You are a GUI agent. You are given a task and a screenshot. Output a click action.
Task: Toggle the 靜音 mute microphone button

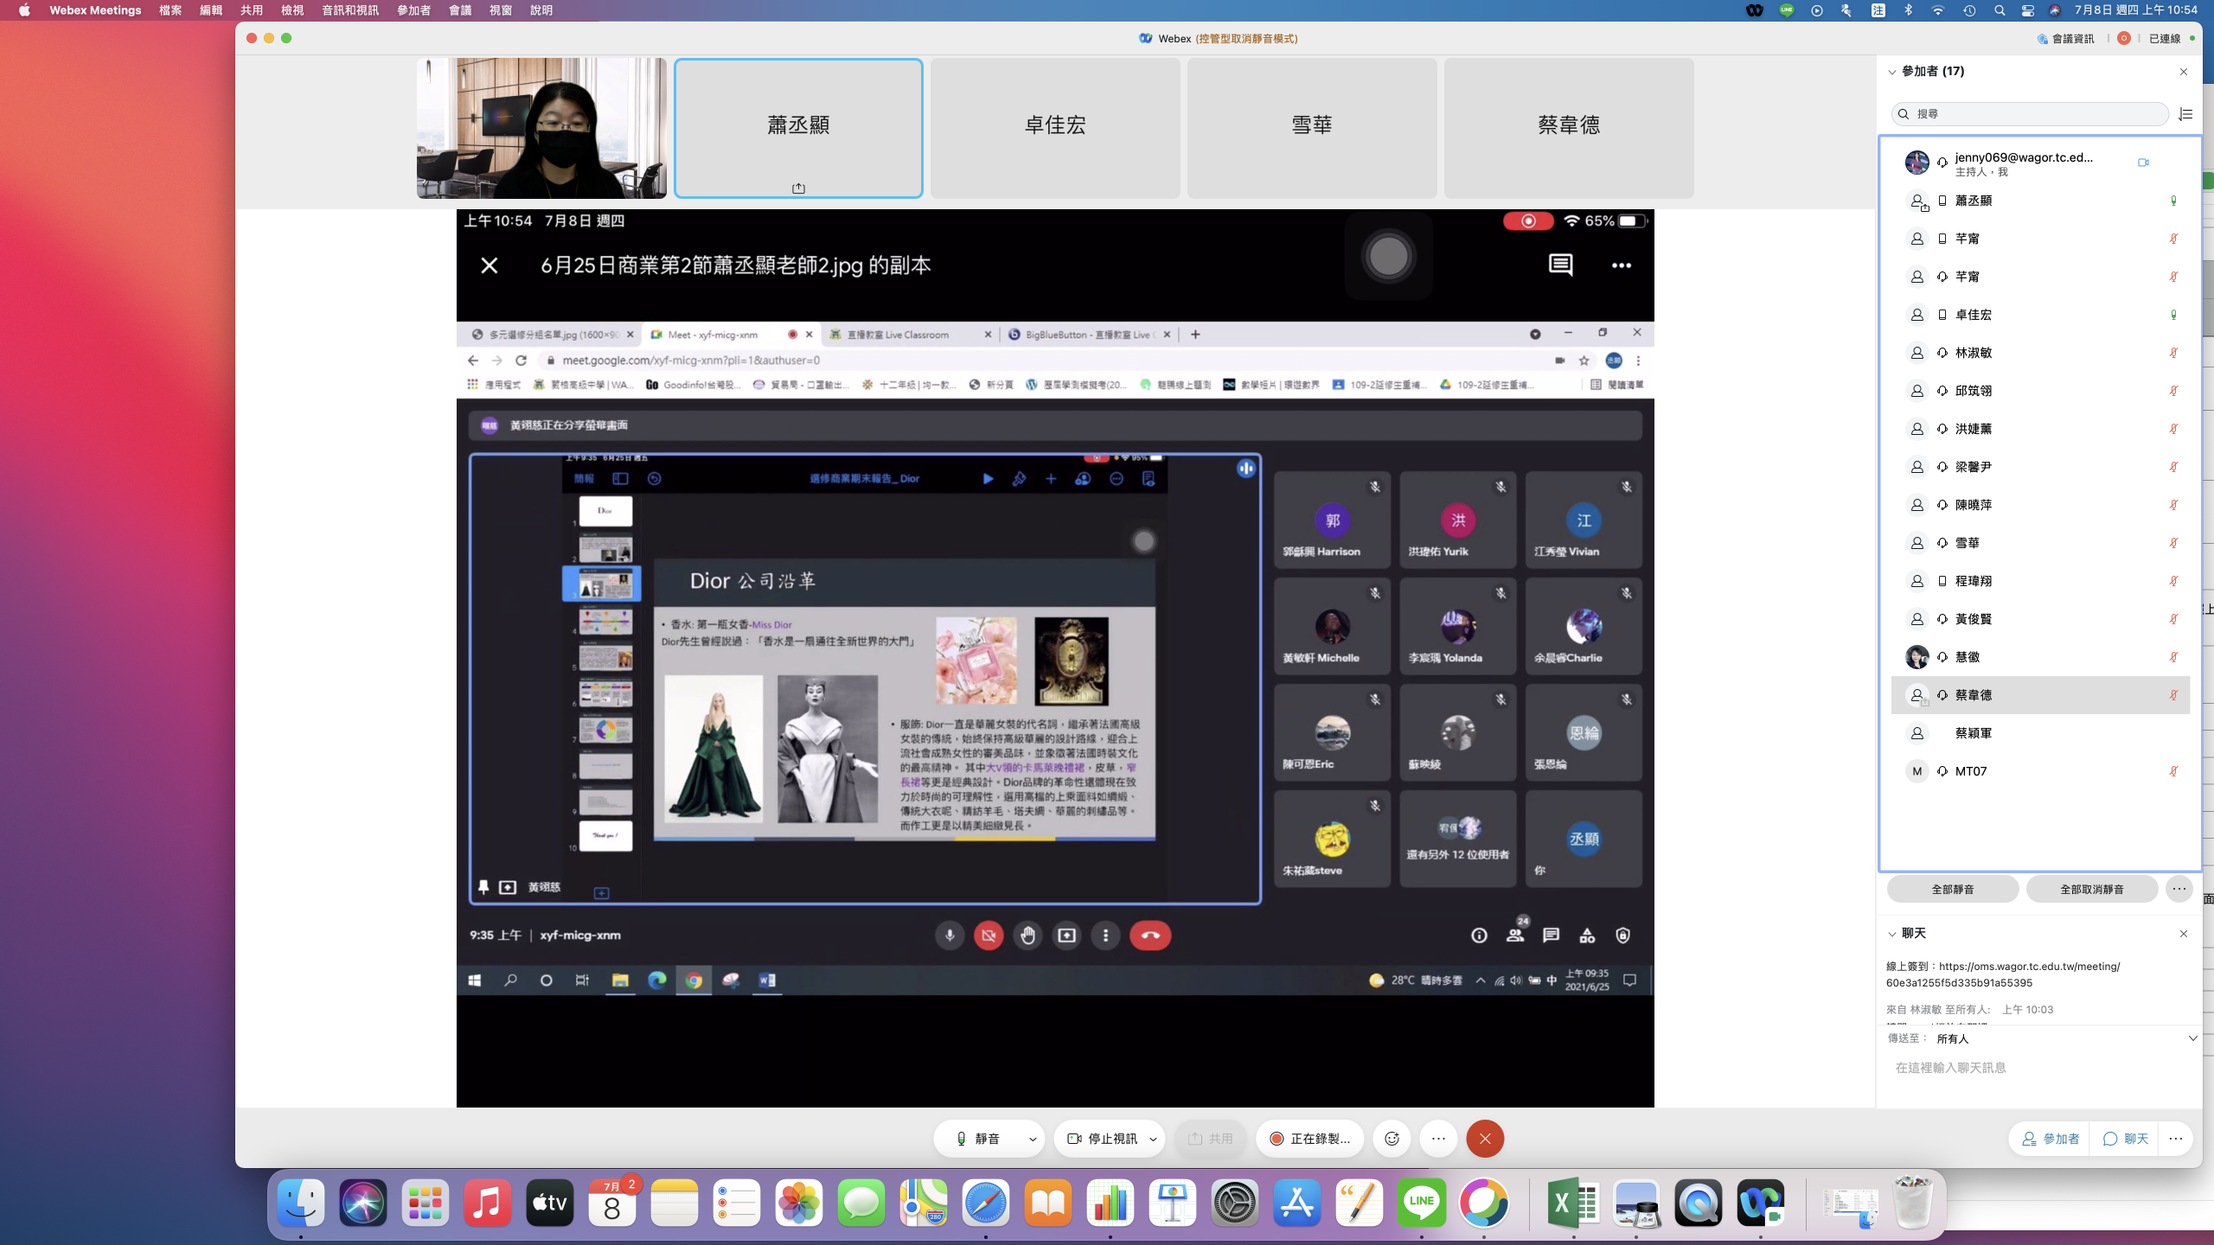click(978, 1139)
